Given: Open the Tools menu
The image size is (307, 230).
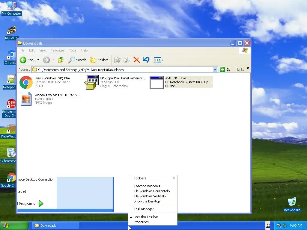Looking at the screenshot, I should point(73,50).
